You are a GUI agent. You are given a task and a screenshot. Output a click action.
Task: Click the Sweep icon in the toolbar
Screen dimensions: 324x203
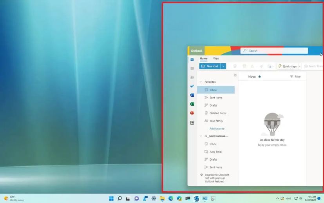261,66
